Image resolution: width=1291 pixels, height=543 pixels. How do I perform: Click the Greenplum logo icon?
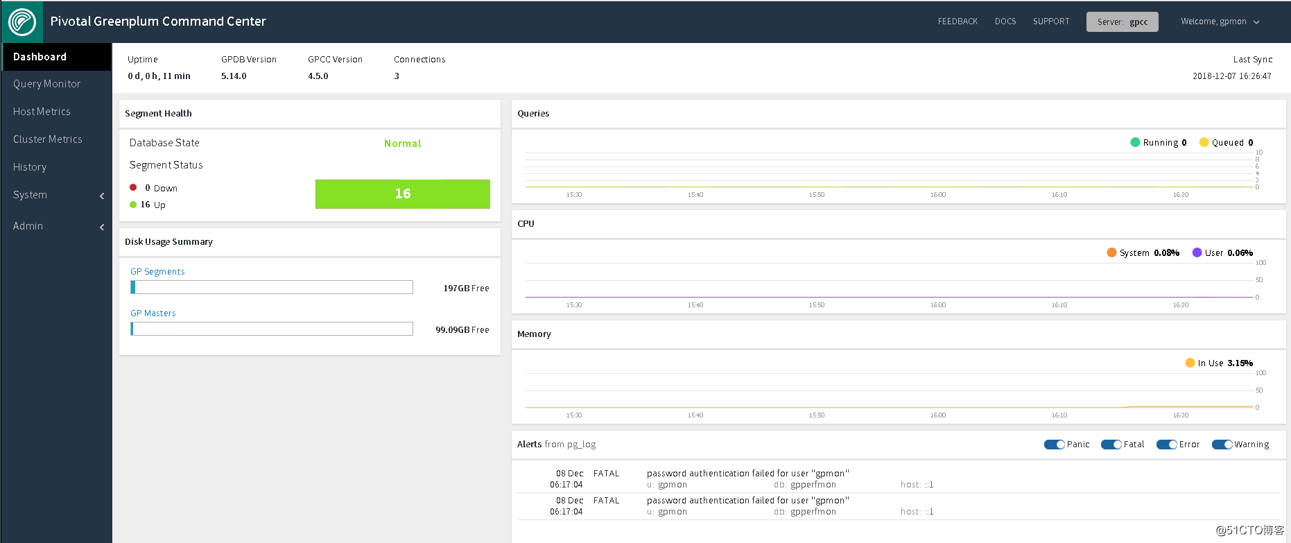pyautogui.click(x=21, y=21)
